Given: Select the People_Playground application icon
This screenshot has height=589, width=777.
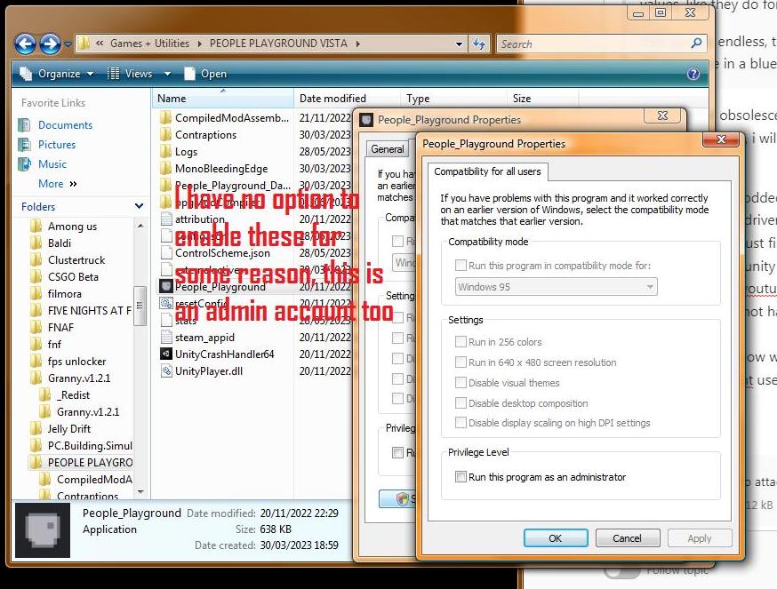Looking at the screenshot, I should click(x=166, y=286).
